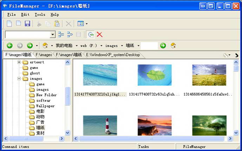
Task: Click the refresh icon beside red X
Action: pos(91,34)
